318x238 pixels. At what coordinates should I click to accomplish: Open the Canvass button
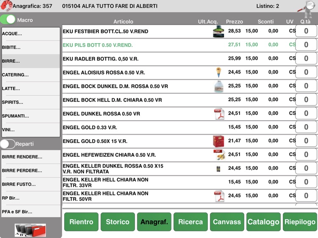[227, 222]
